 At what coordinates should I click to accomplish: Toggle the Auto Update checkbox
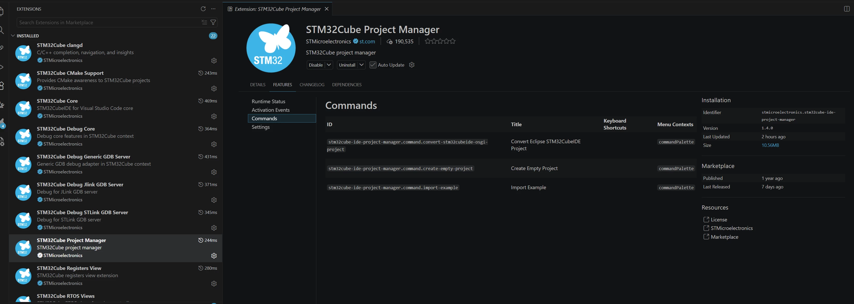click(x=373, y=65)
